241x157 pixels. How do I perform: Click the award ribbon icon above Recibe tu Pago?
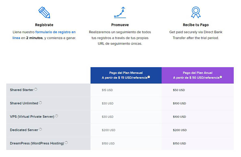[x=196, y=13]
